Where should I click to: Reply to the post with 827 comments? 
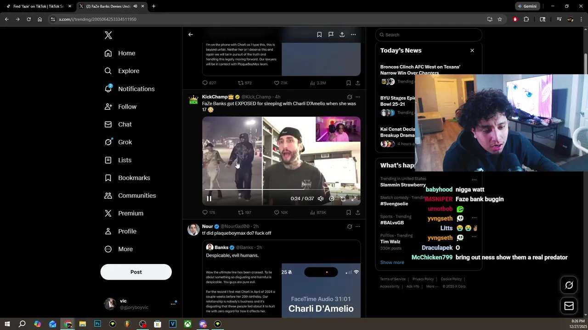click(x=209, y=83)
